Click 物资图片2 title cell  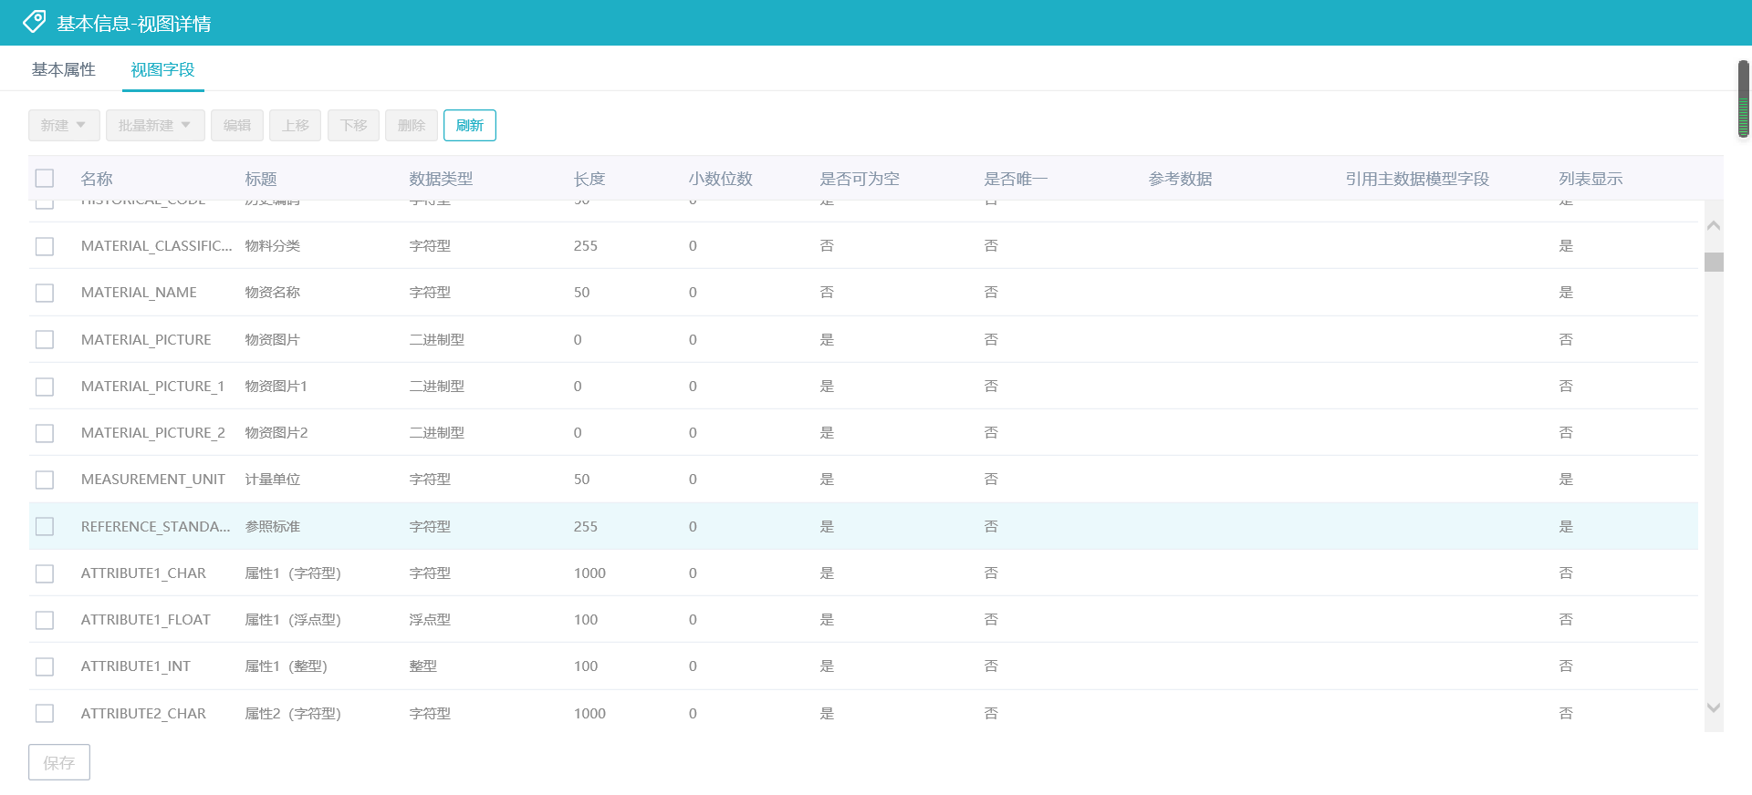coord(276,433)
